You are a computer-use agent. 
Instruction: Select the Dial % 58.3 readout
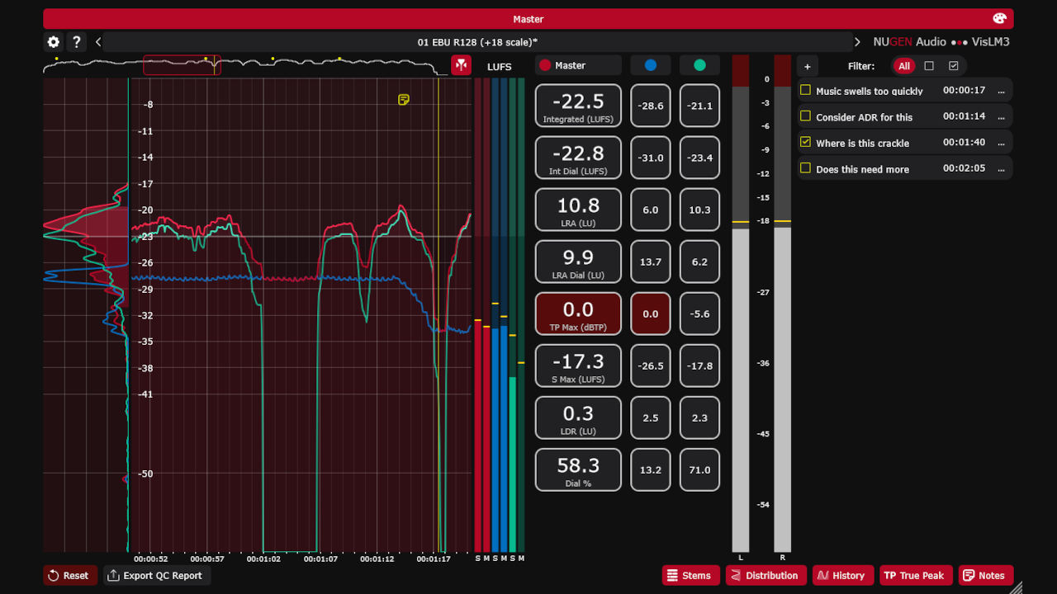(578, 469)
